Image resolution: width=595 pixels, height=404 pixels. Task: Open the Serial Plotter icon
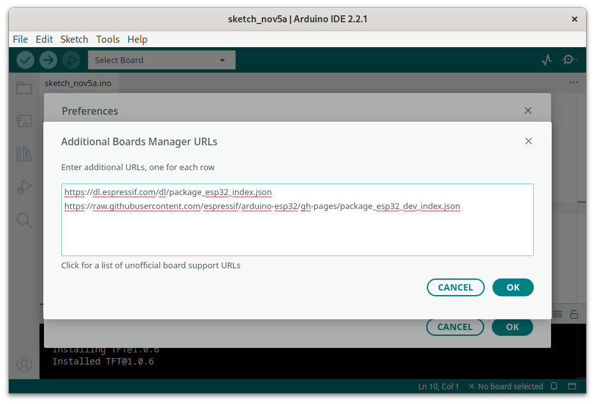point(547,60)
